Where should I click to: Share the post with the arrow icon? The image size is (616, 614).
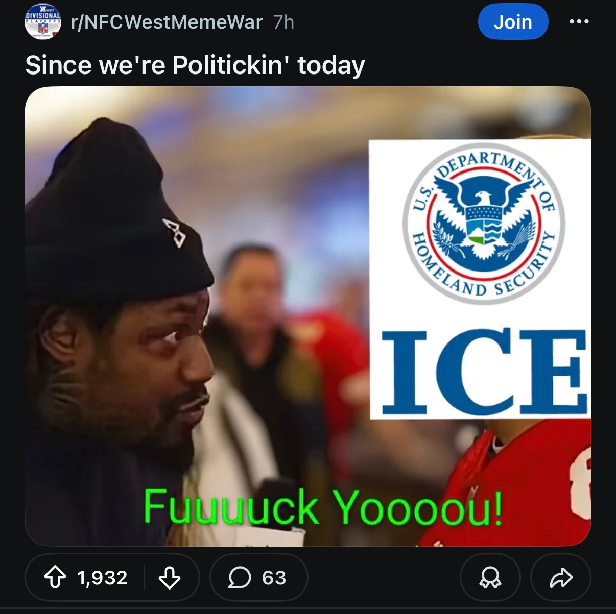point(561,577)
